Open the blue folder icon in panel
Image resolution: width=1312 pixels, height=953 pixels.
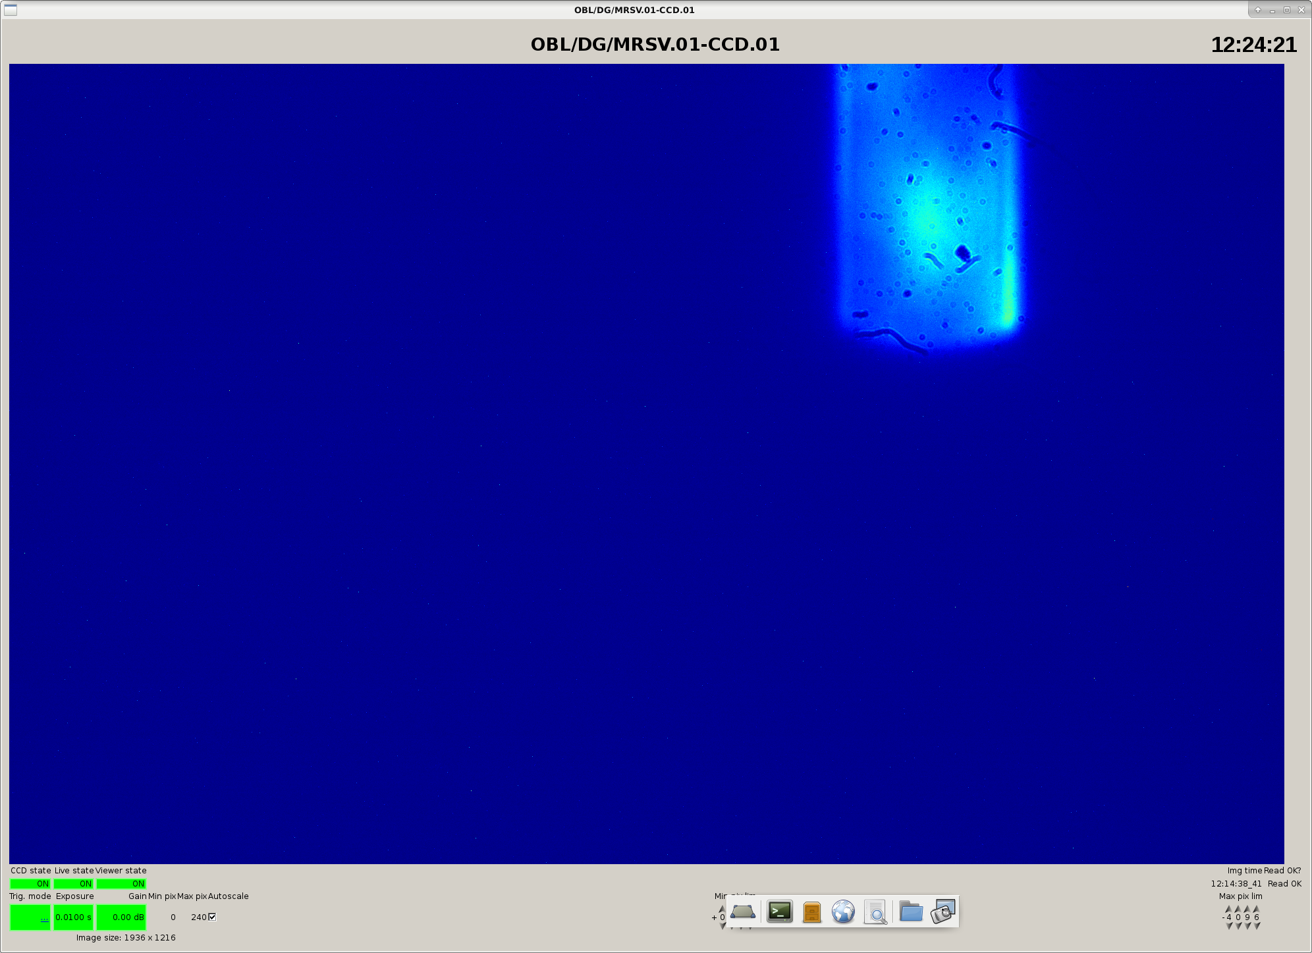coord(911,912)
